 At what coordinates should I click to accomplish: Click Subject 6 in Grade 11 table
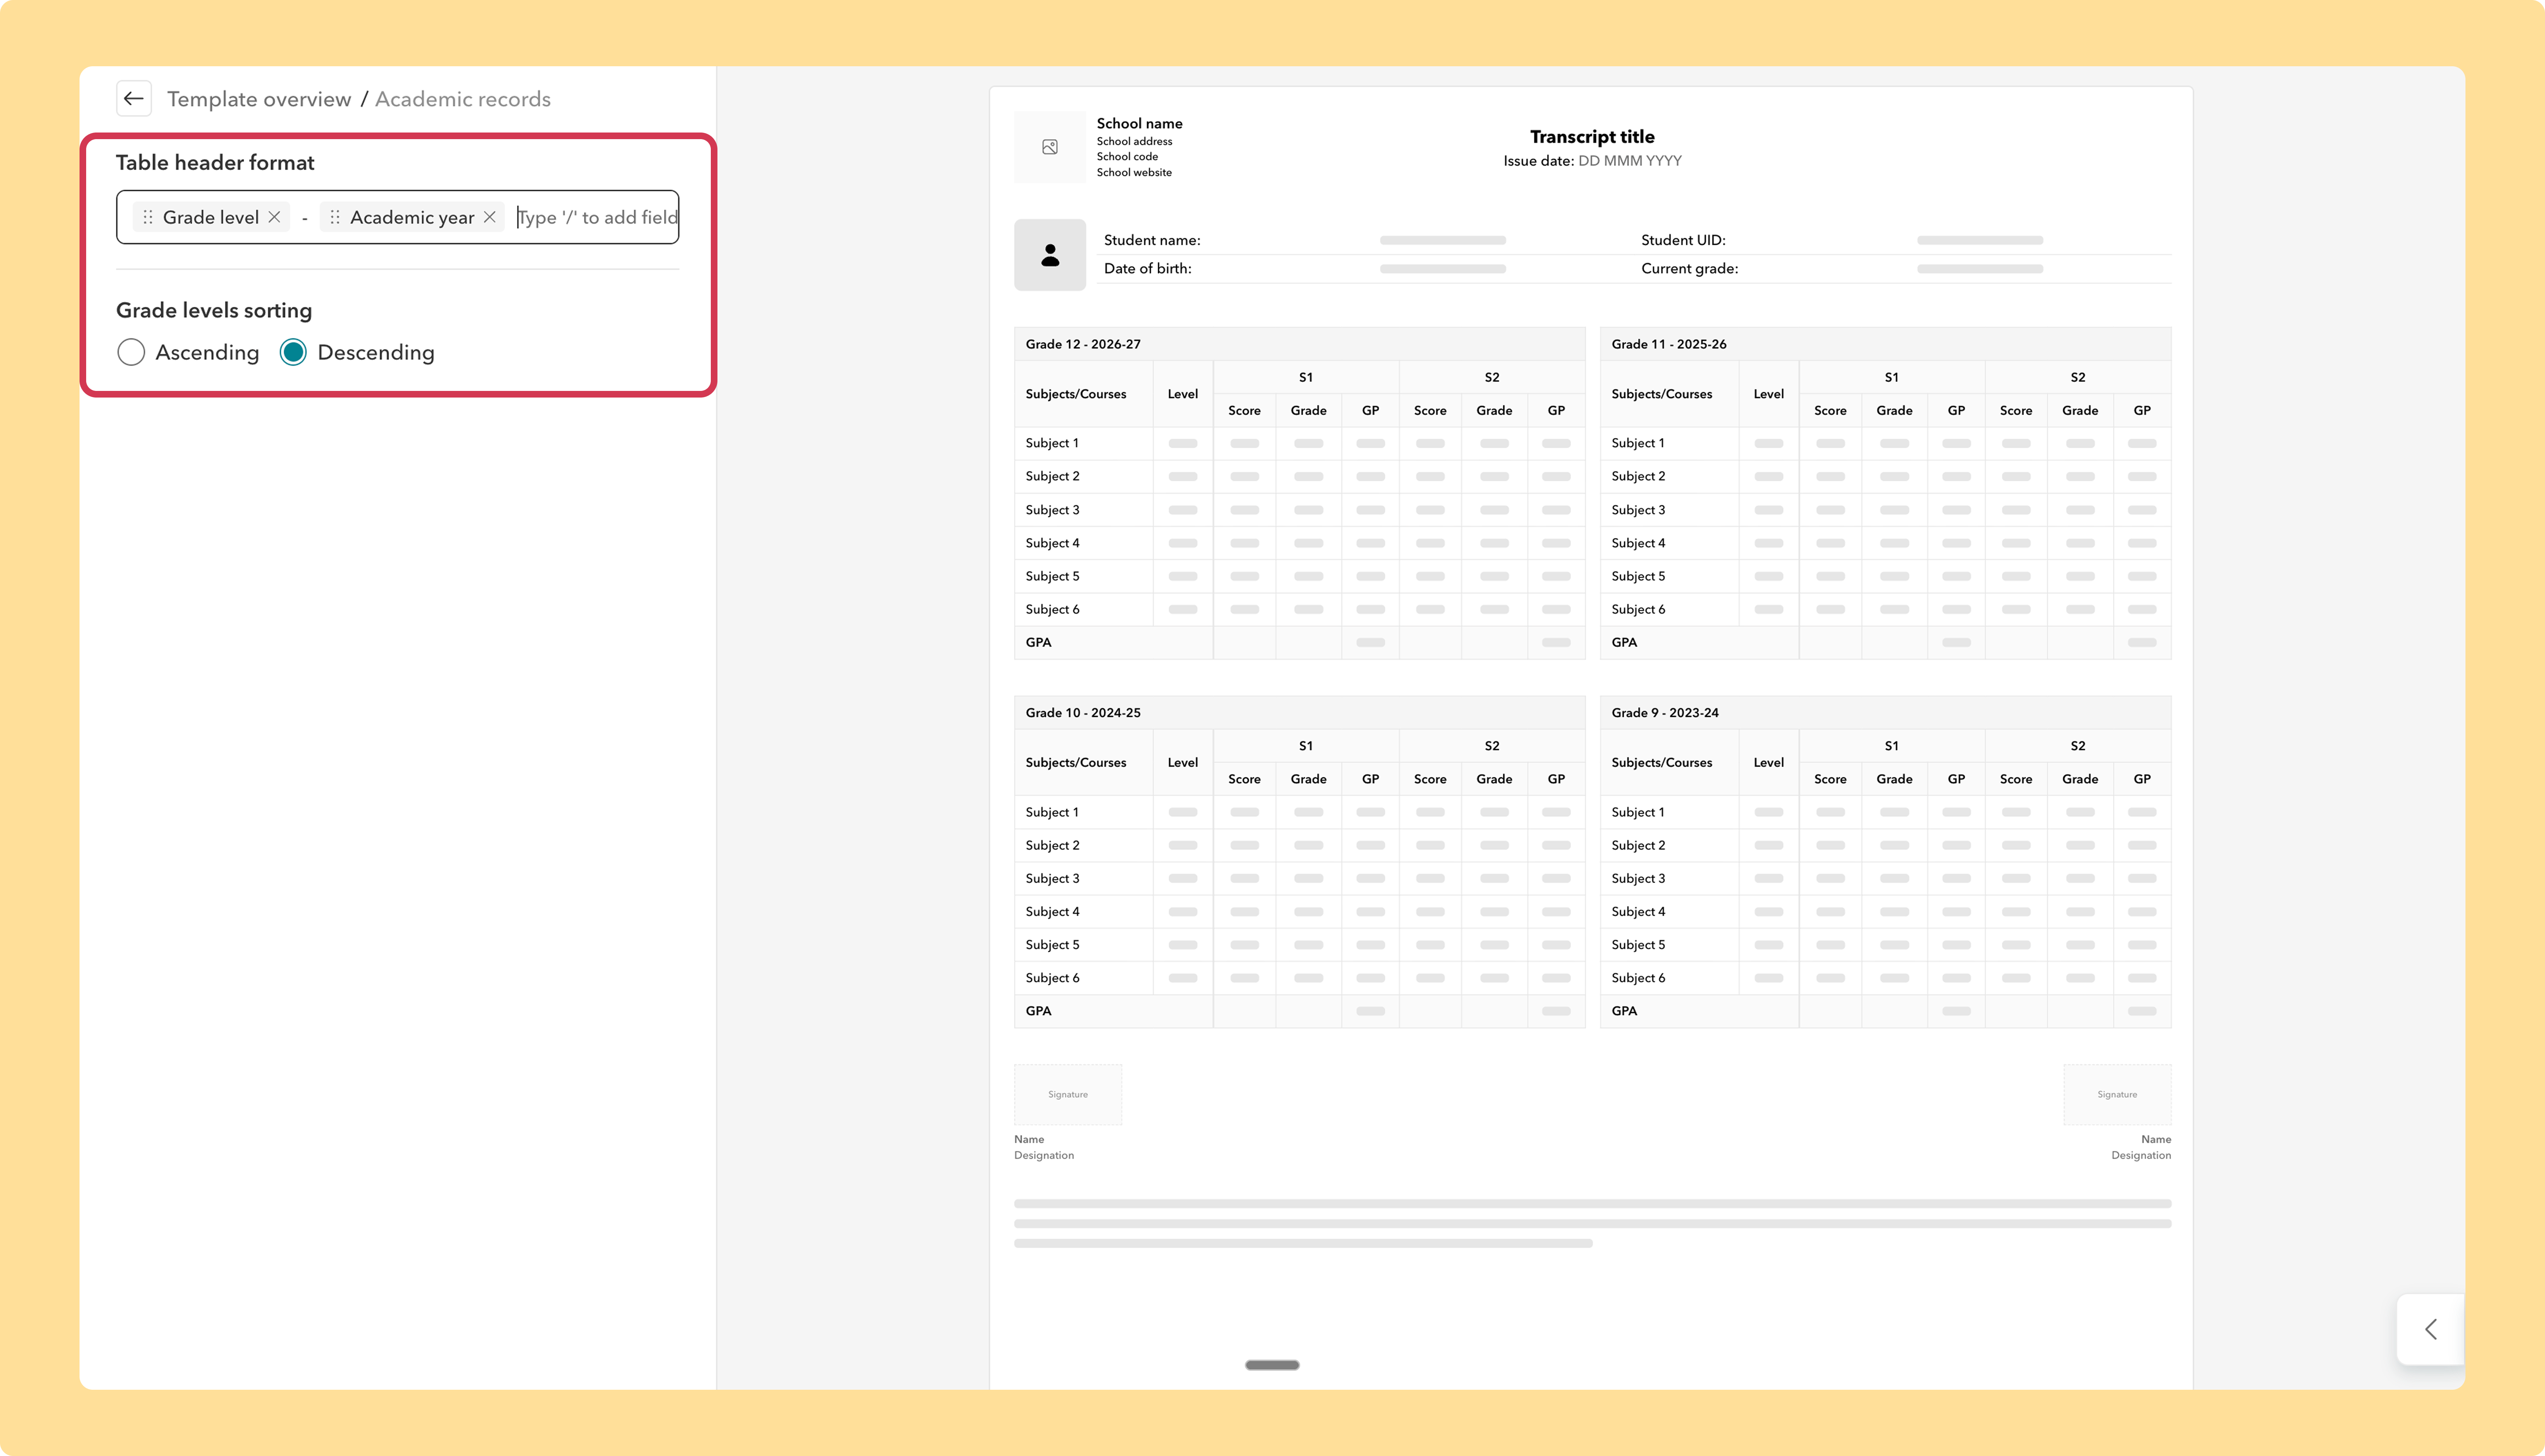click(x=1638, y=609)
